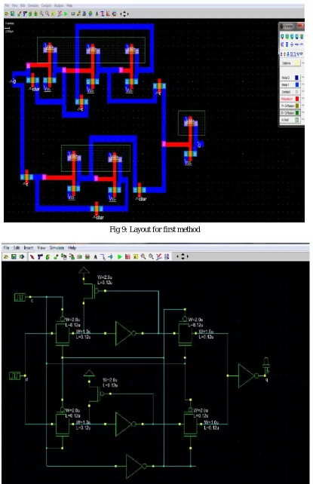Click zoom in magnifier in schematic toolbar
The width and height of the screenshot is (313, 484).
pyautogui.click(x=143, y=256)
